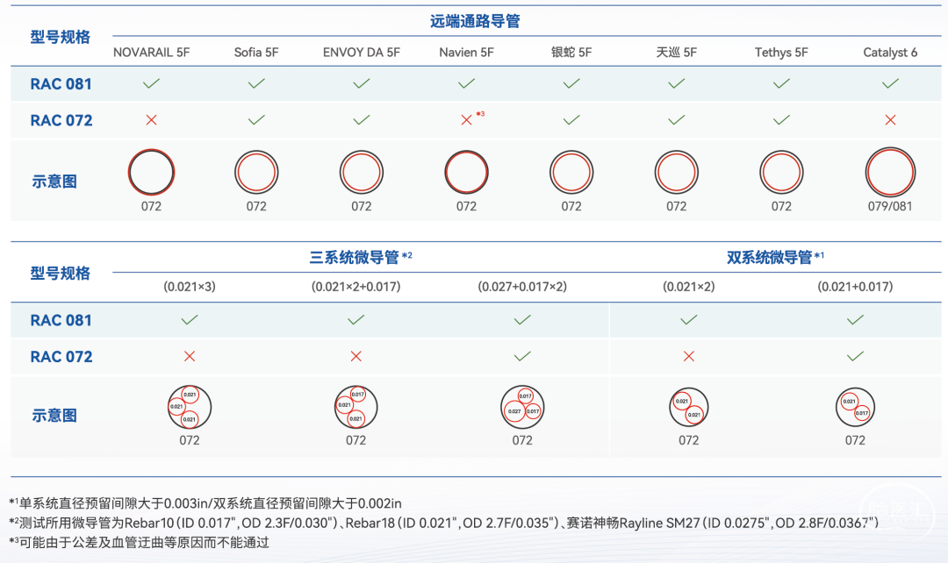Click RAC 072 checkmark under 银蛇 5F
Screen dimensions: 948x563
point(571,120)
